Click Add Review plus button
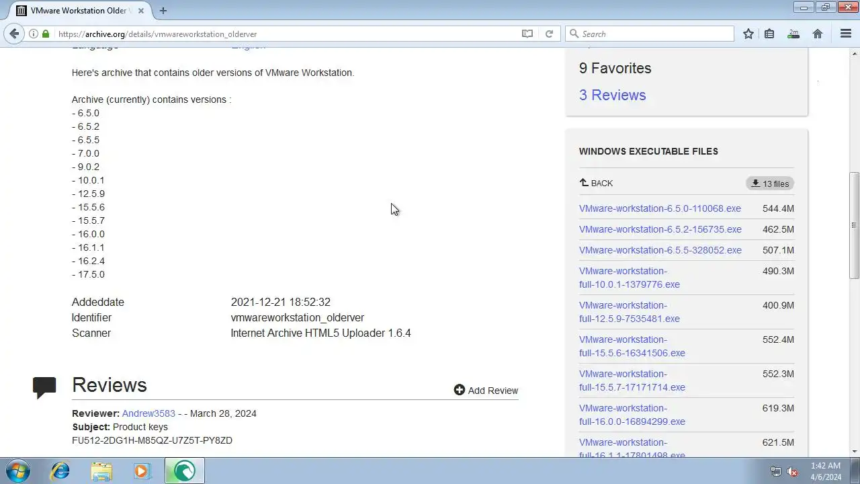Image resolution: width=860 pixels, height=484 pixels. point(486,391)
